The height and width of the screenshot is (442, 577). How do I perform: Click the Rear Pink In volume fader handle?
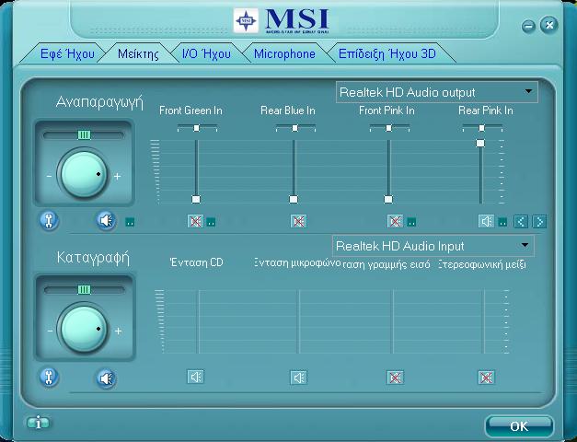coord(480,143)
